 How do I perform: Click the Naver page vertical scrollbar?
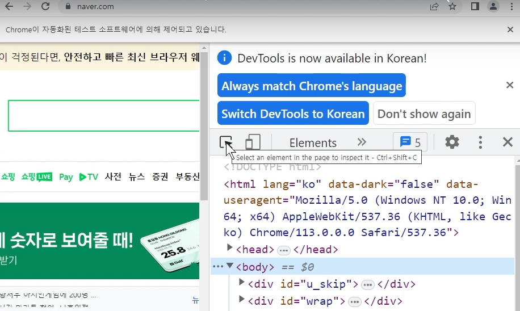(204, 126)
